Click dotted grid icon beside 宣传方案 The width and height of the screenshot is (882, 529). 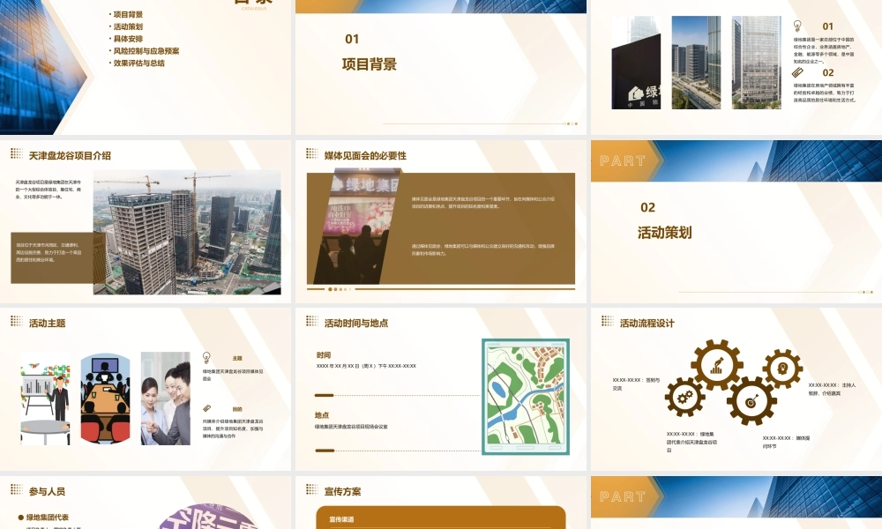point(312,489)
